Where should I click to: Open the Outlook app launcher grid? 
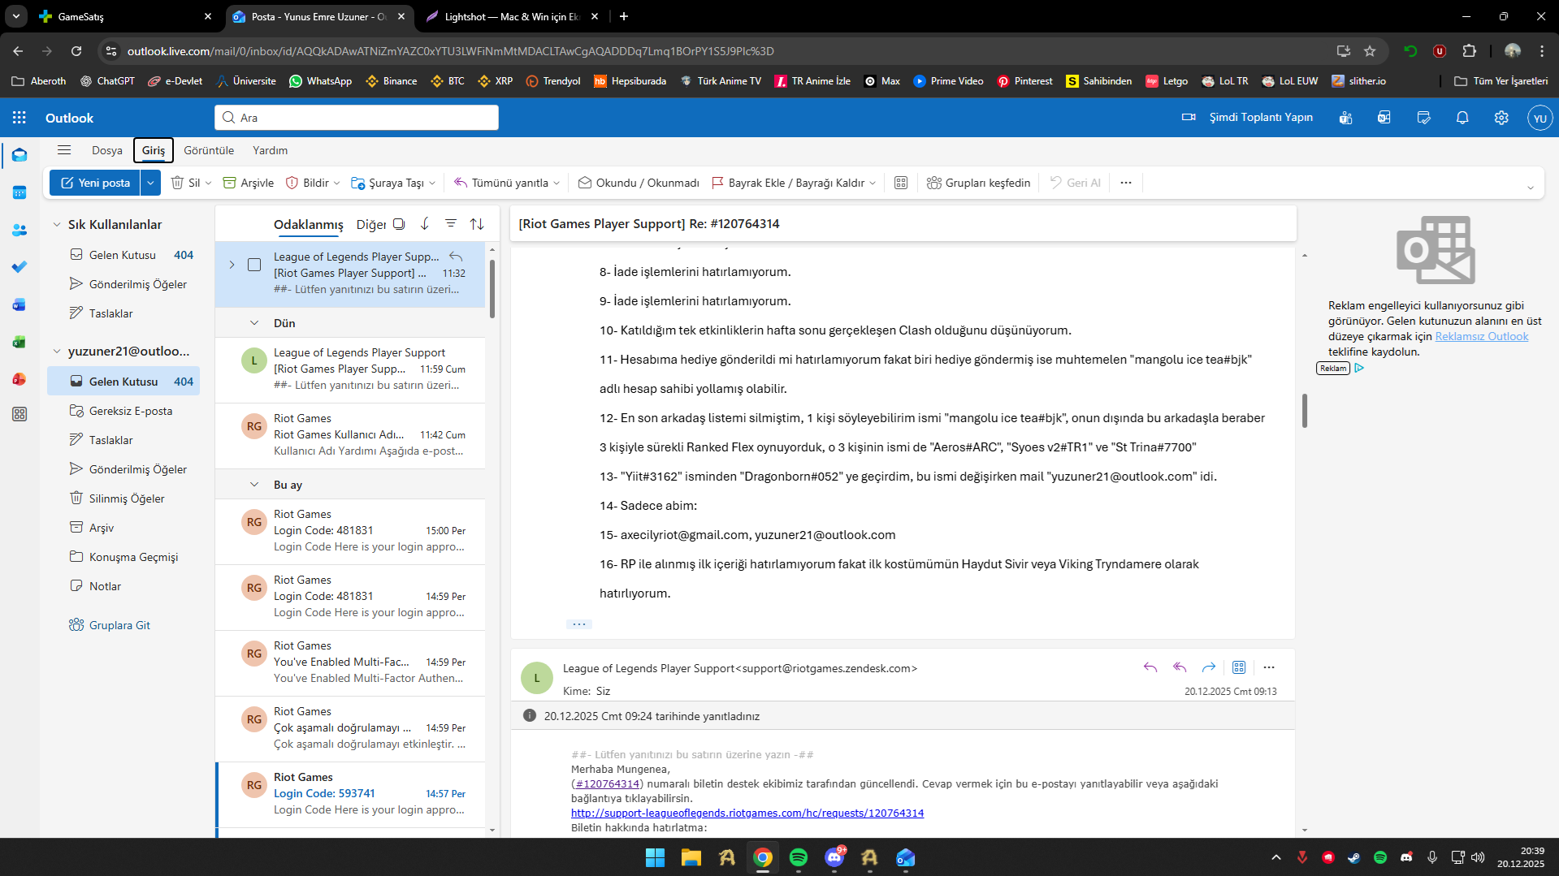19,118
